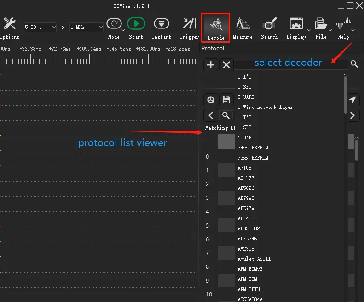
Task: Collapse the decoder list with the up arrow
Action: [346, 74]
